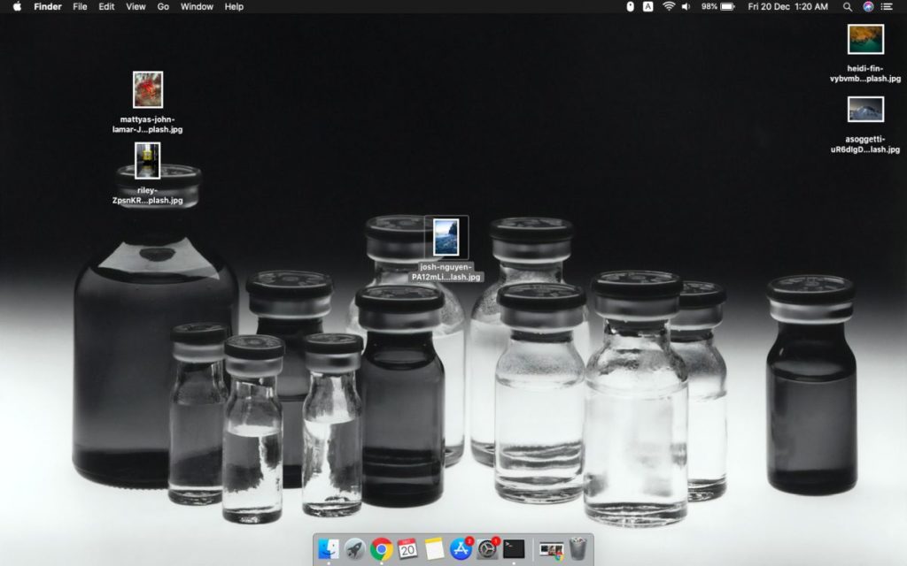This screenshot has width=907, height=566.
Task: Restore the minimized Chrome window from the Dock
Action: coord(551,548)
